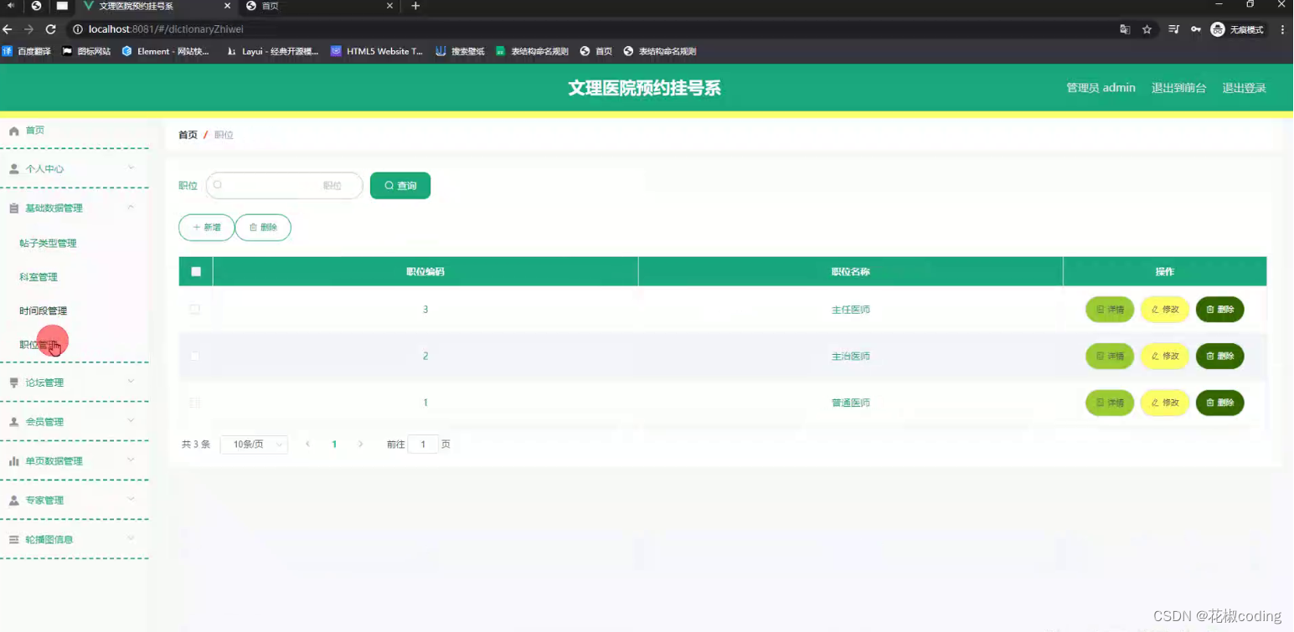The width and height of the screenshot is (1294, 632).
Task: Expand the 轮播图信息 menu chevron
Action: click(131, 539)
